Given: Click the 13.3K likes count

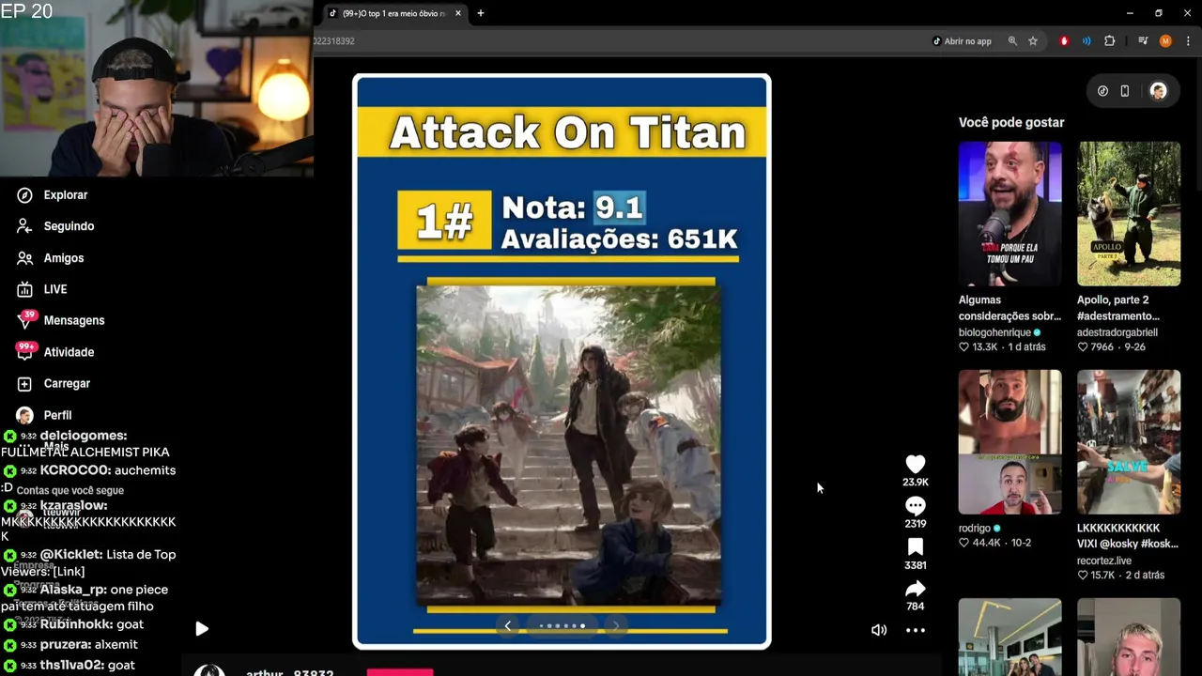Looking at the screenshot, I should coord(984,347).
